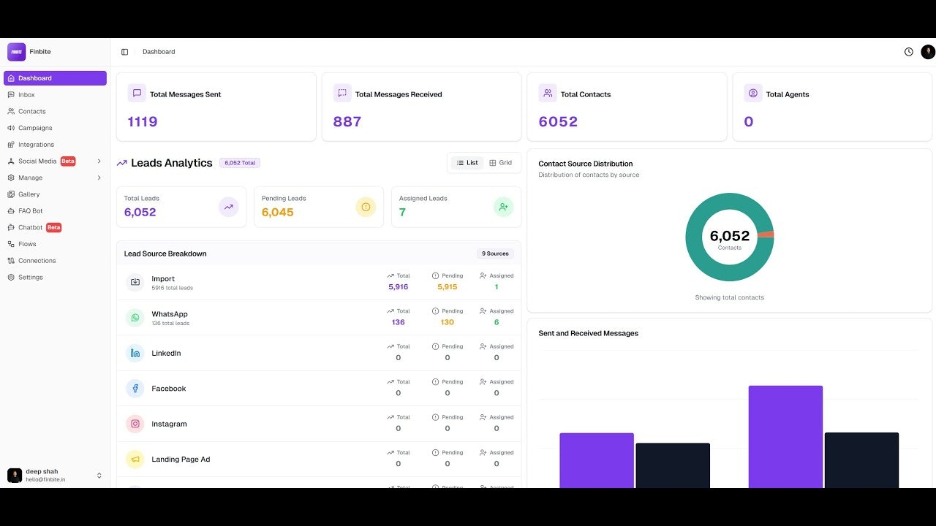The width and height of the screenshot is (936, 526).
Task: Switch leads view to List
Action: pyautogui.click(x=467, y=163)
